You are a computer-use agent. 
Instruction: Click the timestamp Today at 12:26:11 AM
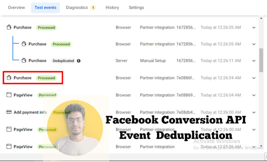[221, 61]
